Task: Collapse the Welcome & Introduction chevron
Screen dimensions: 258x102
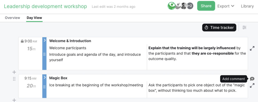Action: [44, 40]
